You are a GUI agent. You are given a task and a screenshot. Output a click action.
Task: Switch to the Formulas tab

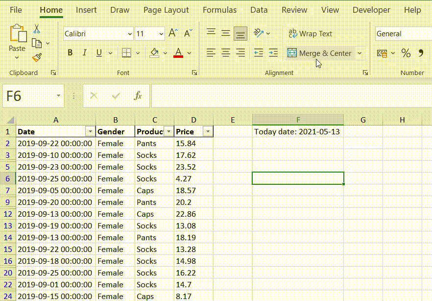tap(219, 10)
